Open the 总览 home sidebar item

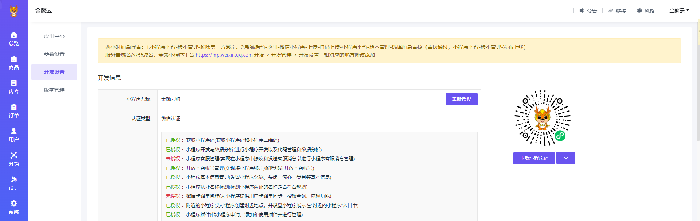[14, 39]
